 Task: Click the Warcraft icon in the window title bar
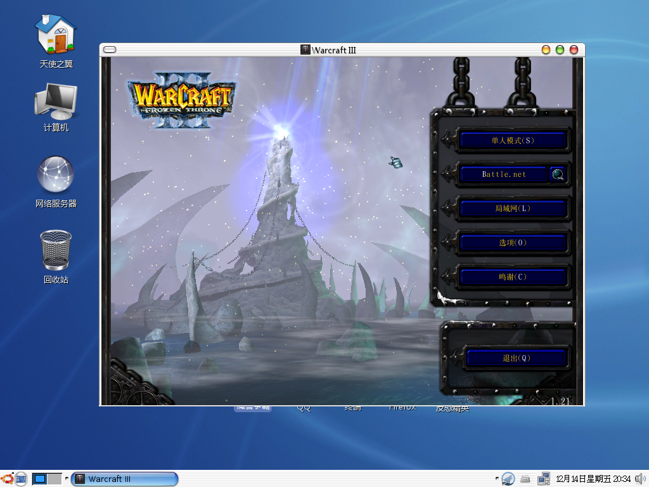pos(305,49)
